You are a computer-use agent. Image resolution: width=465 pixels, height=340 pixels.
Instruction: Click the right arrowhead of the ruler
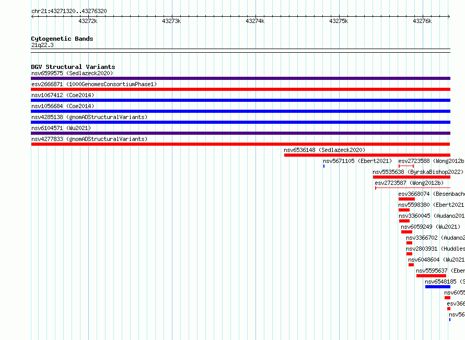pyautogui.click(x=449, y=17)
